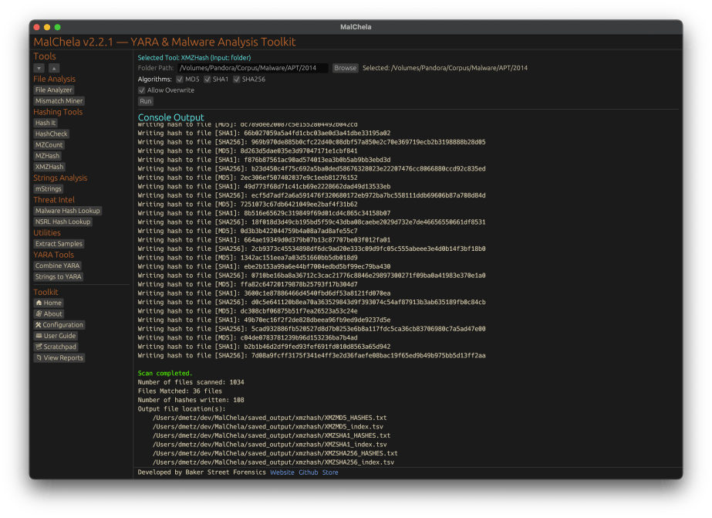Select the Extract Samples utility
This screenshot has height=518, width=712.
click(x=59, y=243)
